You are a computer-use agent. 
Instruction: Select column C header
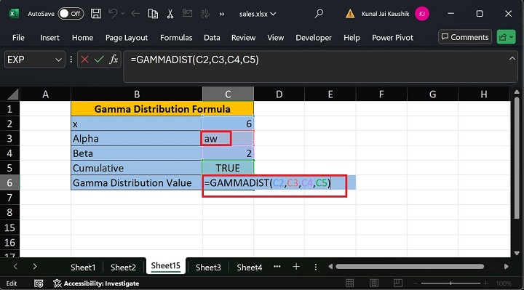[228, 94]
